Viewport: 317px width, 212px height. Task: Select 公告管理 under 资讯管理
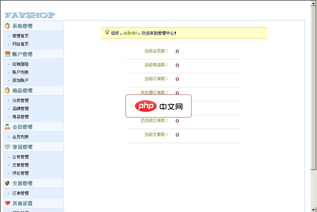click(x=21, y=157)
